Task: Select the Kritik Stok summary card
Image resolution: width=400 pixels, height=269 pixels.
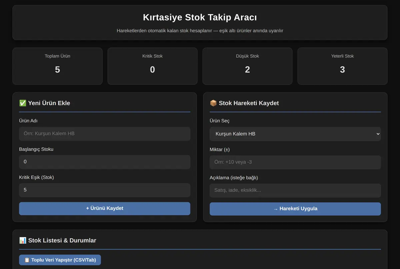Action: click(152, 66)
